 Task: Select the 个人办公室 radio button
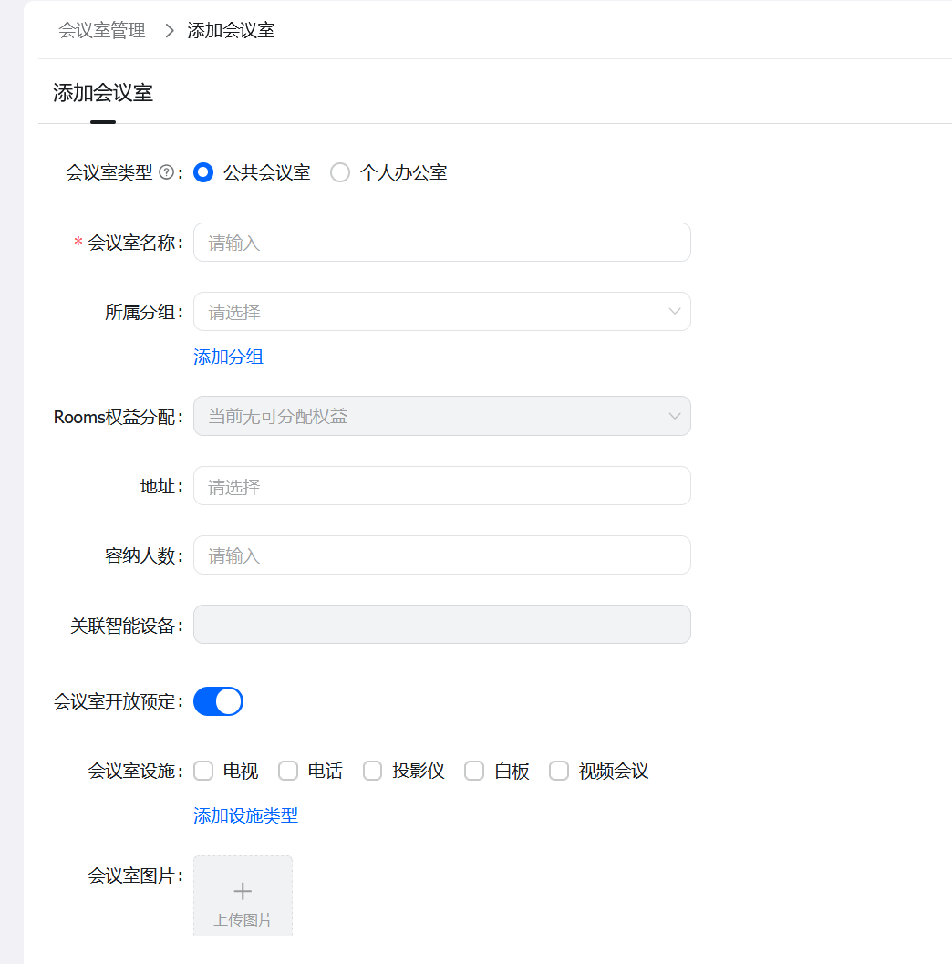point(340,172)
